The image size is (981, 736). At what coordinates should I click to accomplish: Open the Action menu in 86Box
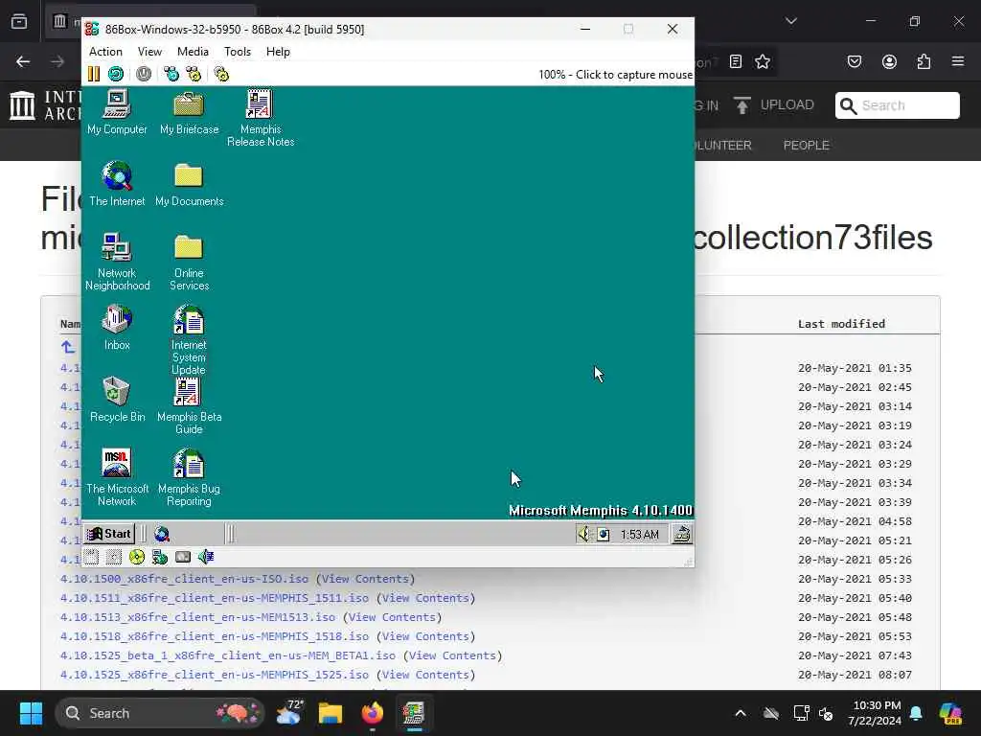tap(105, 52)
